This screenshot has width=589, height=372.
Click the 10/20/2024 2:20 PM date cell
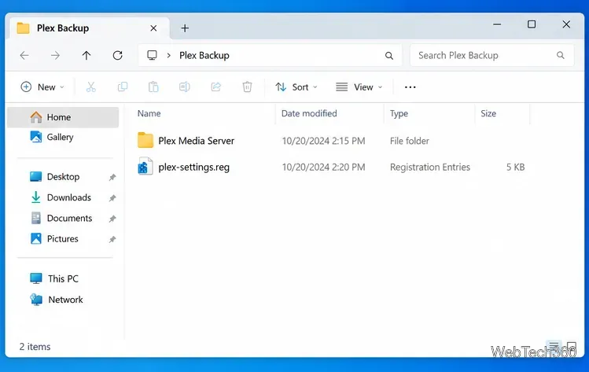323,168
